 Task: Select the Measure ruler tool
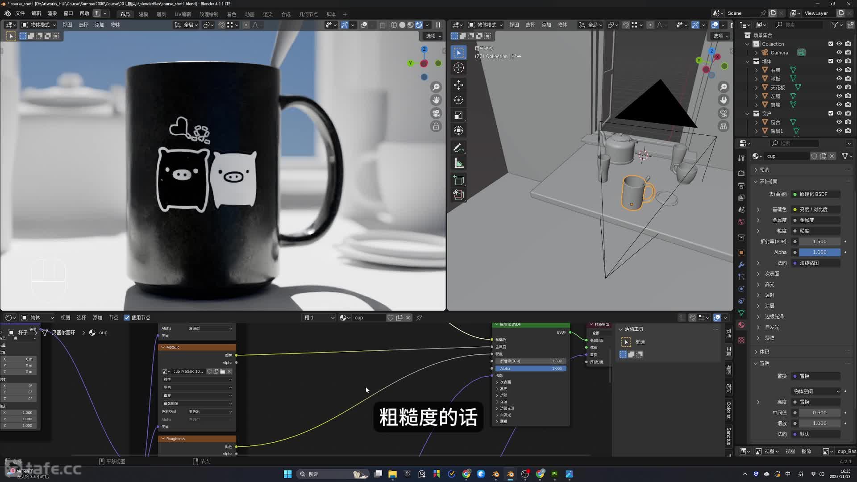click(458, 163)
